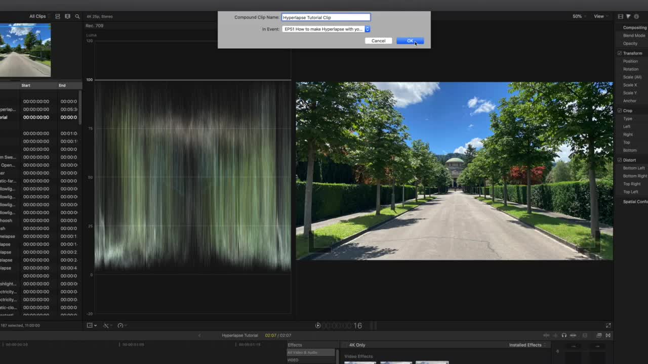Toggle timeline snapping icon
This screenshot has height=364, width=648.
point(573,335)
